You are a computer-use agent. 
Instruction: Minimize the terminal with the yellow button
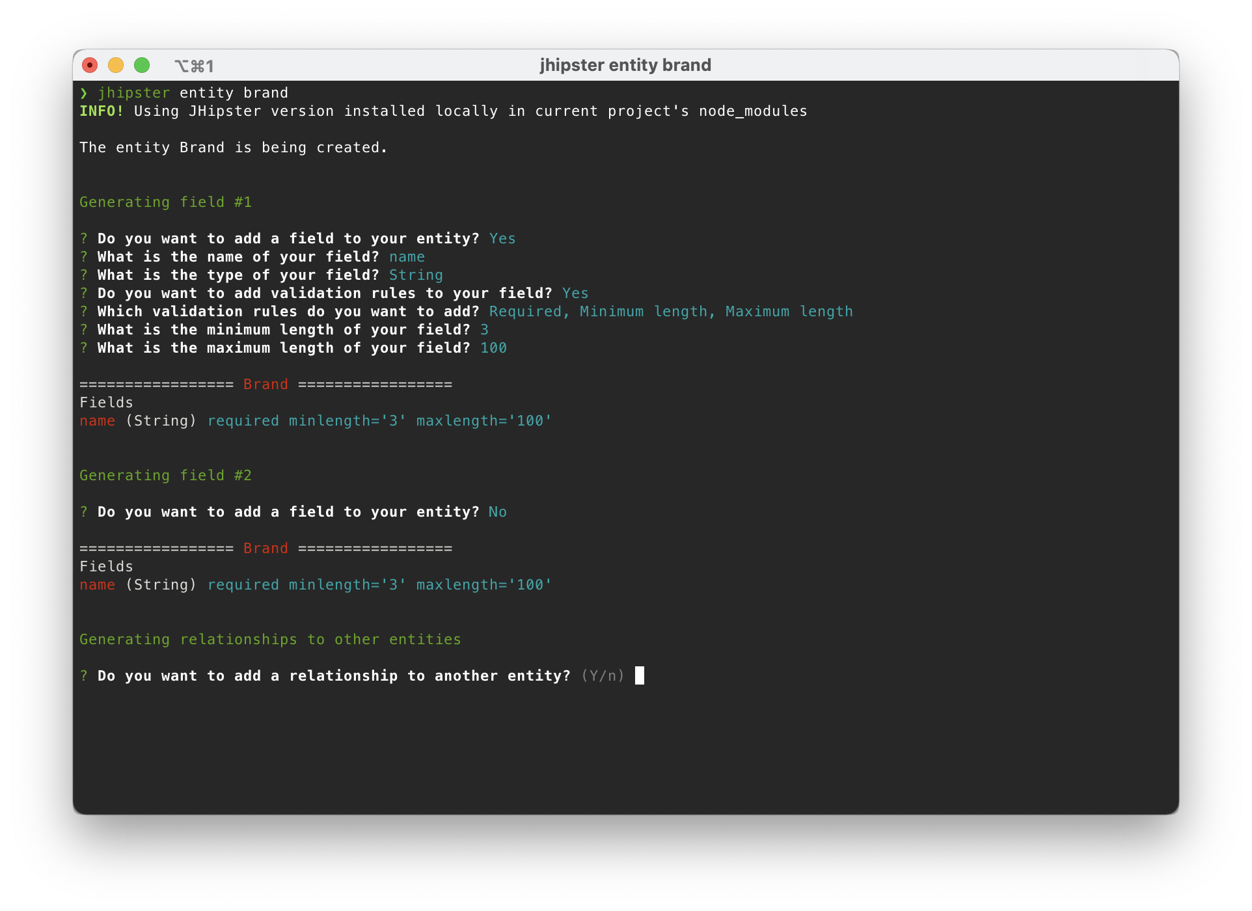(x=116, y=65)
